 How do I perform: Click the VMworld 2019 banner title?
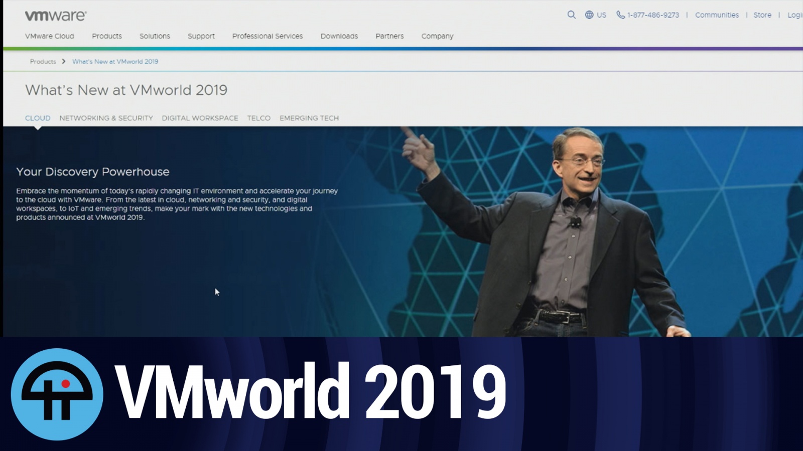(311, 391)
